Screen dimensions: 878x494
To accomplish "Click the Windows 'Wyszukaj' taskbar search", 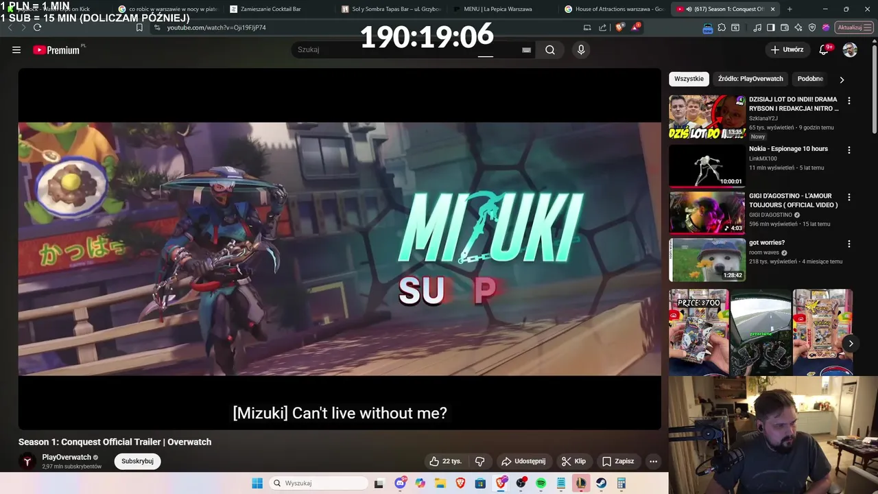I will tap(319, 483).
